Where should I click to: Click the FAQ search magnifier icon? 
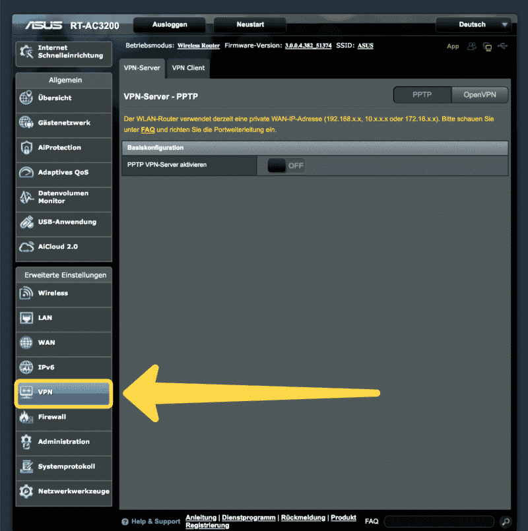506,522
